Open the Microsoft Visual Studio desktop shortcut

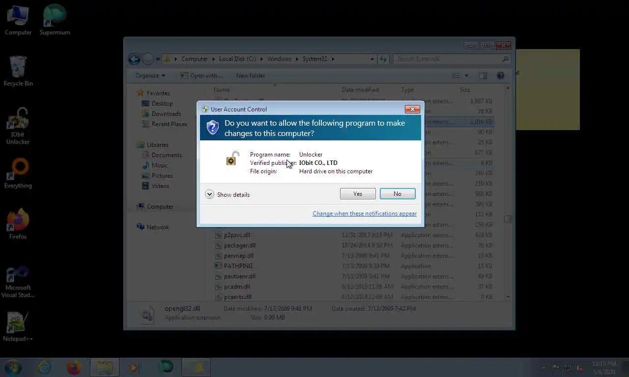point(18,281)
